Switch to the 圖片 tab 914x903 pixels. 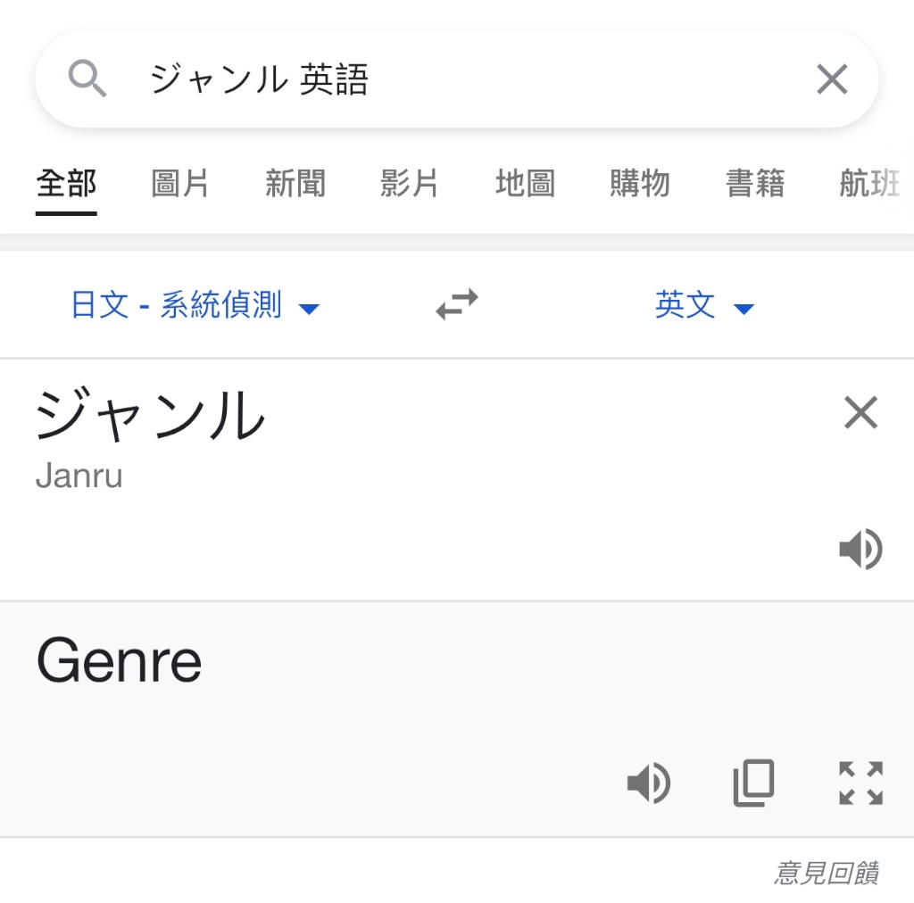[180, 184]
